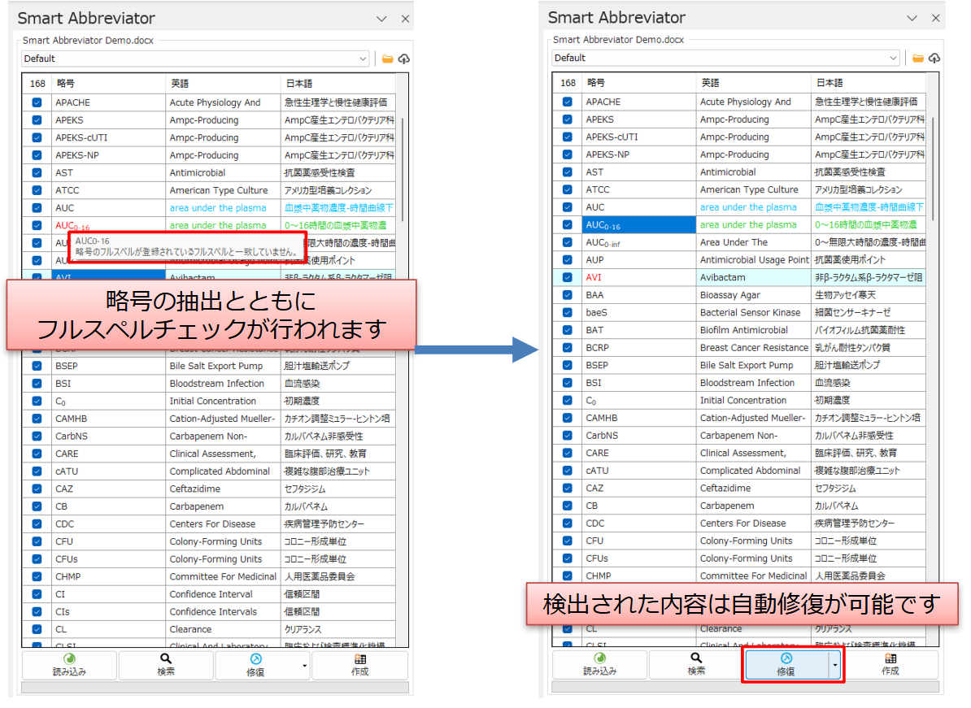The image size is (971, 708).
Task: Open the folder icon in right panel
Action: [x=918, y=58]
